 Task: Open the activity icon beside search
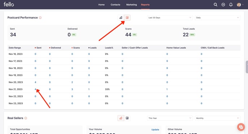[223, 5]
